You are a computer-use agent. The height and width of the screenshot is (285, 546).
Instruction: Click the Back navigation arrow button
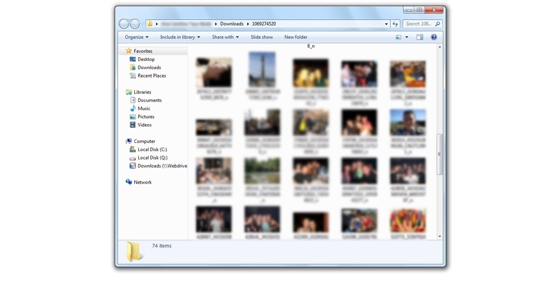[124, 23]
